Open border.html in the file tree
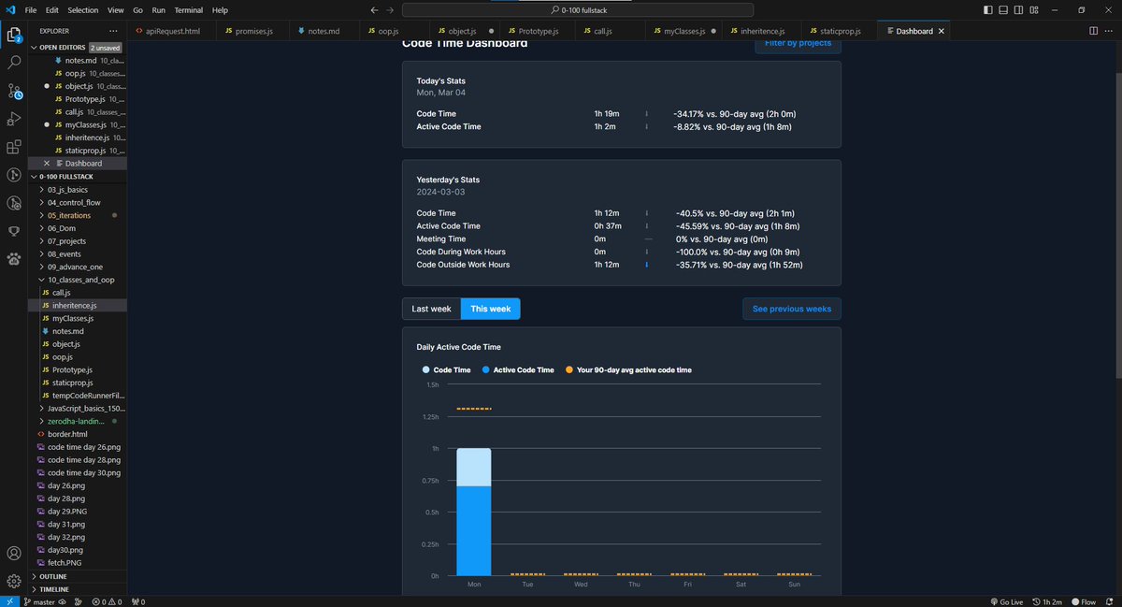Viewport: 1122px width, 607px height. coord(77,434)
